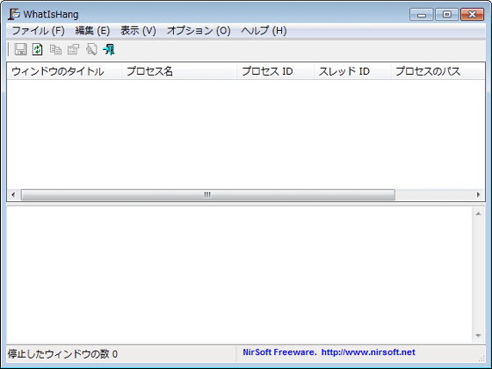Click the Copy selected items icon
Viewport: 492px width, 369px height.
tap(55, 49)
